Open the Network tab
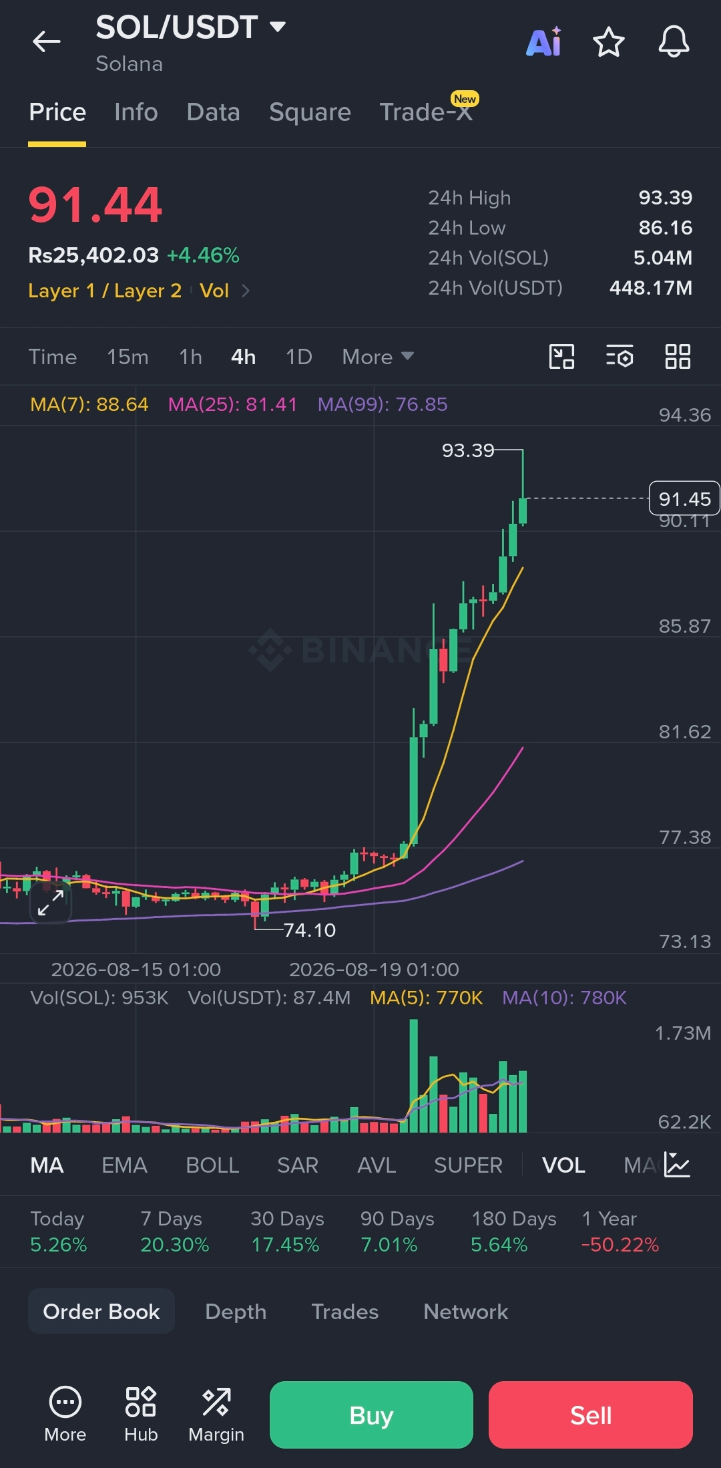 point(466,1312)
